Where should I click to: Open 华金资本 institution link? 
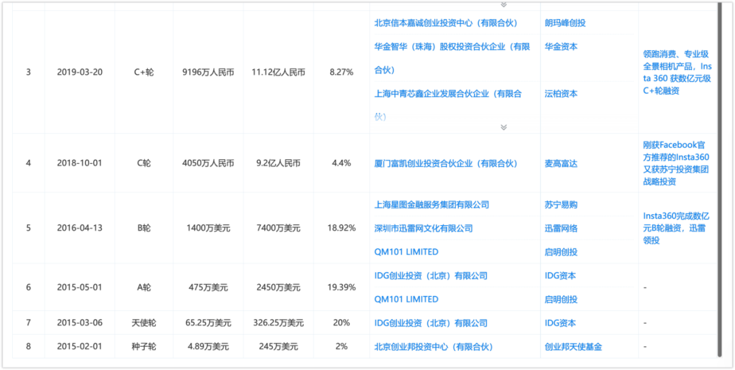click(x=561, y=46)
